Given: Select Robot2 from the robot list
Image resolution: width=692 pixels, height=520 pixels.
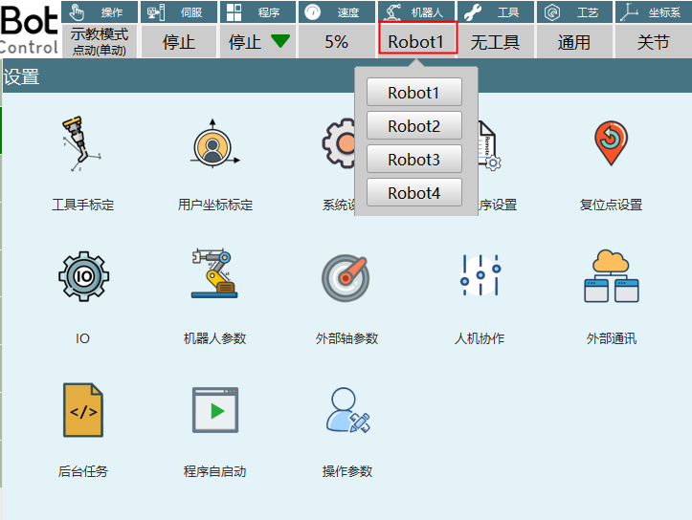Looking at the screenshot, I should tap(414, 126).
